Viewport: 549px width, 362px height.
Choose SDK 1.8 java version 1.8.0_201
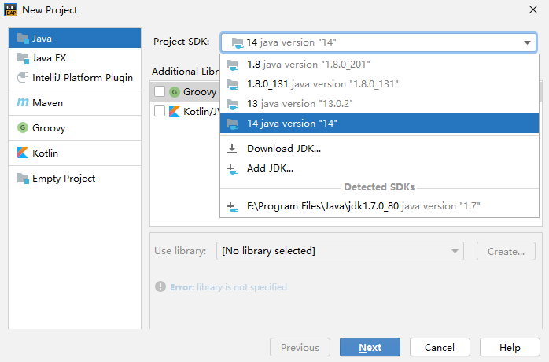pyautogui.click(x=308, y=64)
